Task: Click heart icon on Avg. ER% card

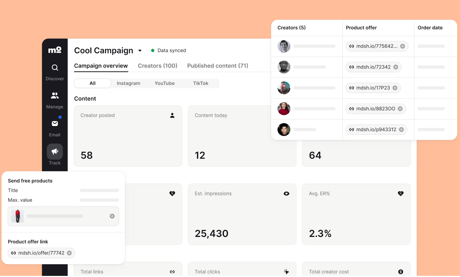Action: click(x=400, y=194)
